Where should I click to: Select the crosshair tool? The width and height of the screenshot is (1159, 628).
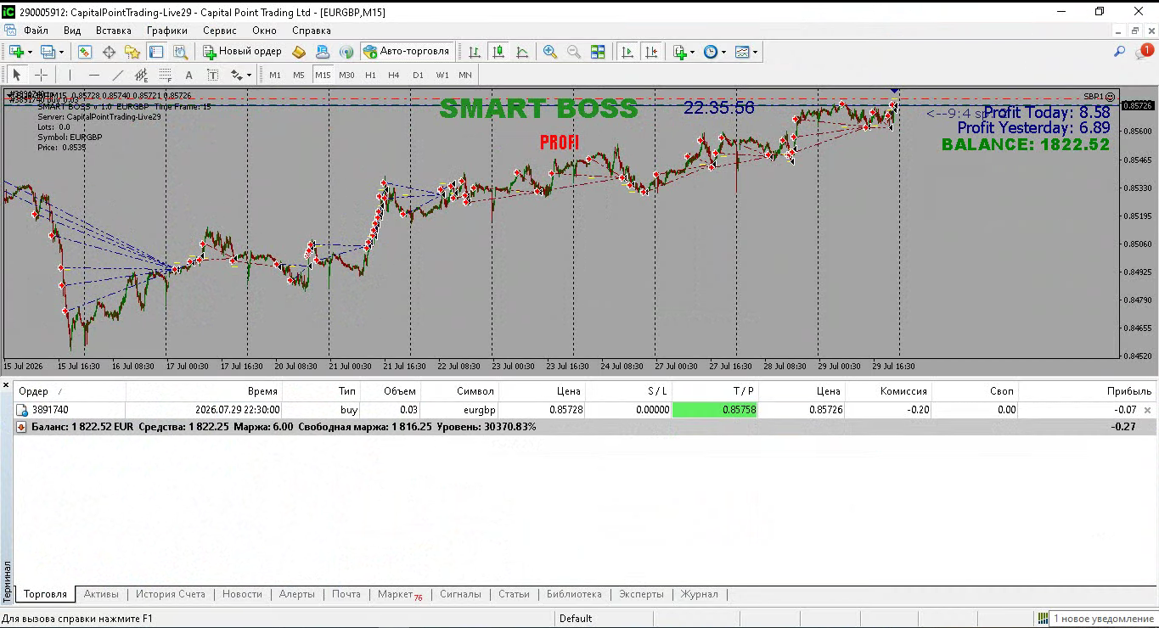[x=41, y=75]
